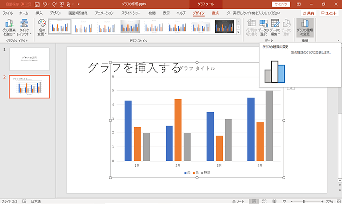The height and width of the screenshot is (204, 342).
Task: Click the 共有 button
Action: [309, 13]
